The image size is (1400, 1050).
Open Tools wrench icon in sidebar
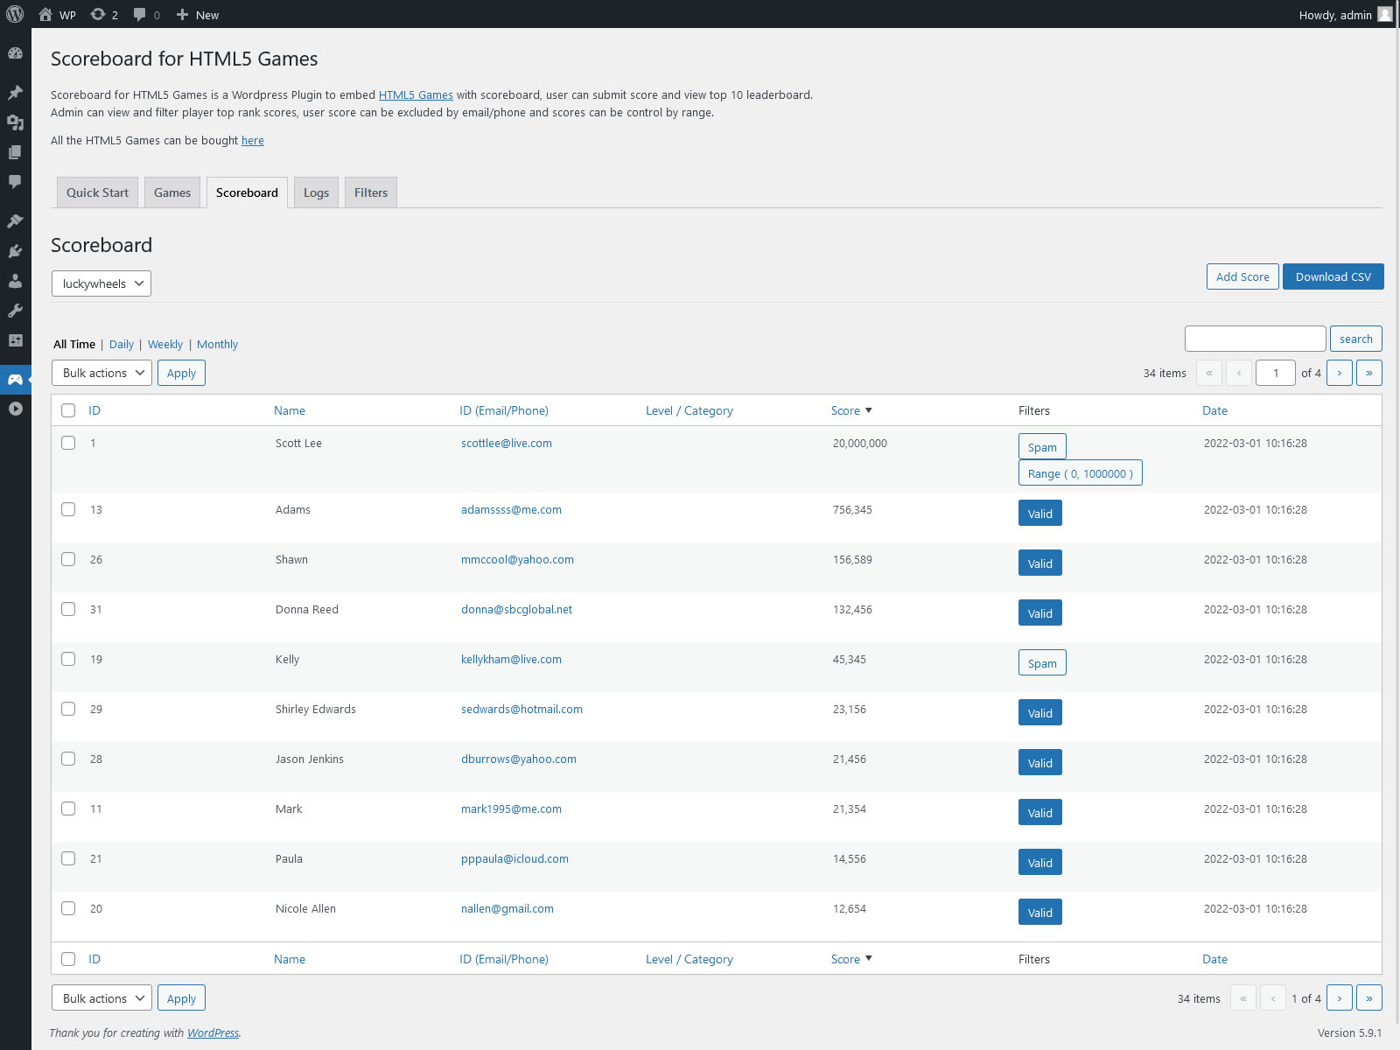(15, 311)
